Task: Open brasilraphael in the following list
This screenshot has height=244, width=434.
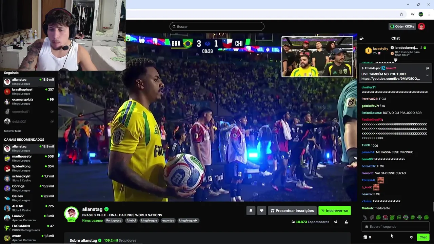Action: point(29,91)
